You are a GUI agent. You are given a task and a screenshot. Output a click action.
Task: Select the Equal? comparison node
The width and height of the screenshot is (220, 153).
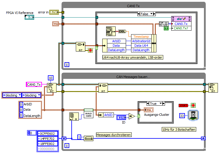pos(132,116)
